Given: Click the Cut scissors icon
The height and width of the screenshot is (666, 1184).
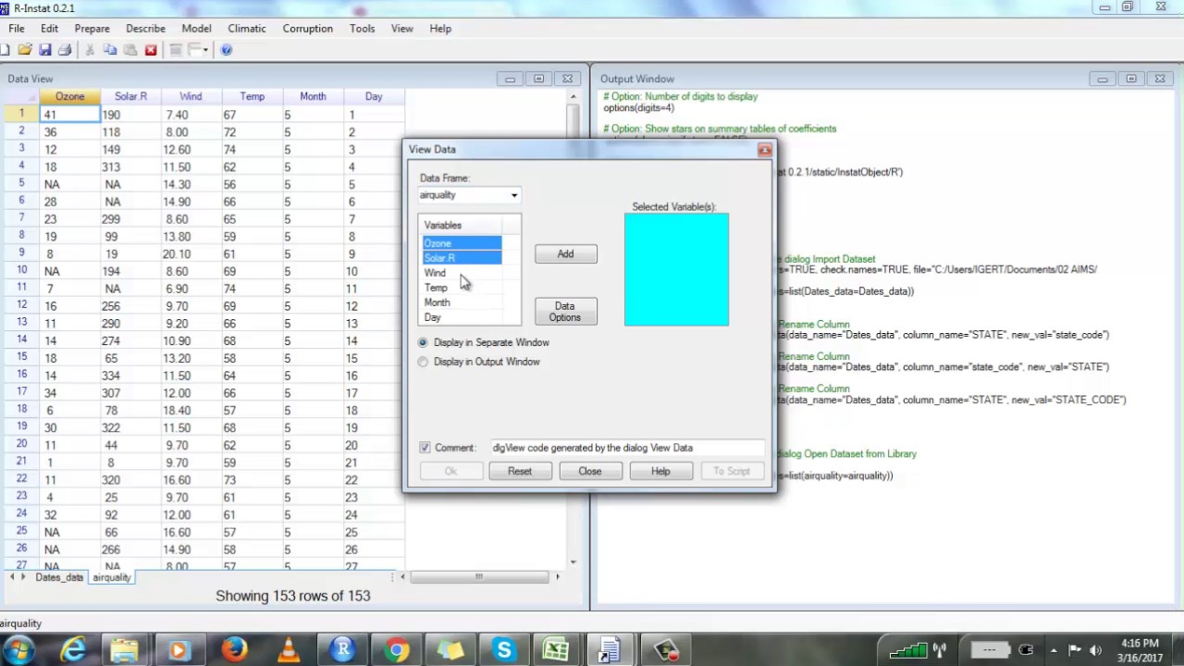Looking at the screenshot, I should point(90,50).
